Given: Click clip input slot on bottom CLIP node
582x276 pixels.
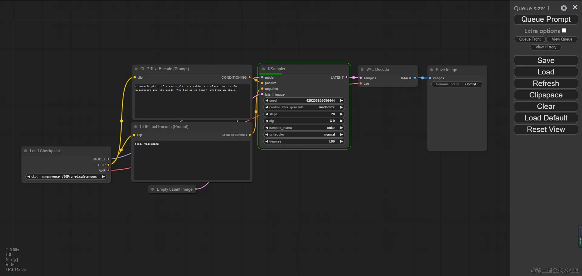Looking at the screenshot, I should [x=134, y=135].
